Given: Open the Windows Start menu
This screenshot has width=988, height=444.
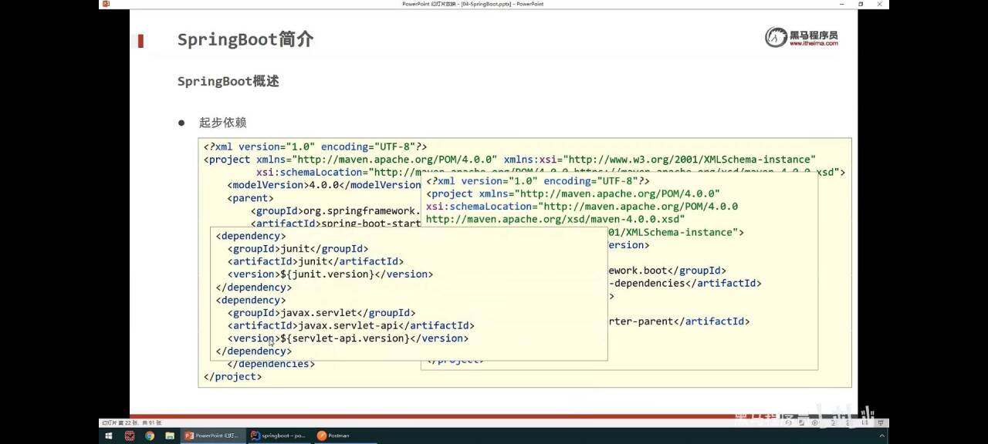Looking at the screenshot, I should coord(109,436).
